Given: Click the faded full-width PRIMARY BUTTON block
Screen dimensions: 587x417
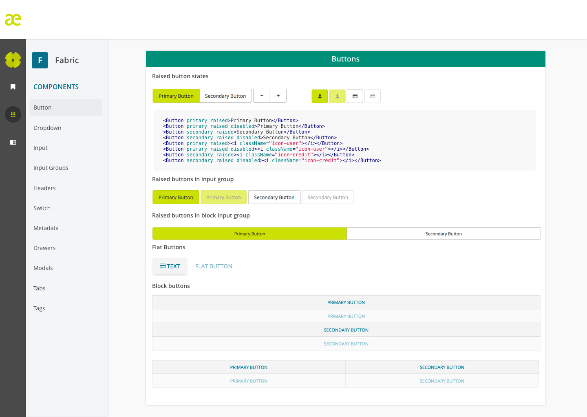Looking at the screenshot, I should tap(346, 316).
